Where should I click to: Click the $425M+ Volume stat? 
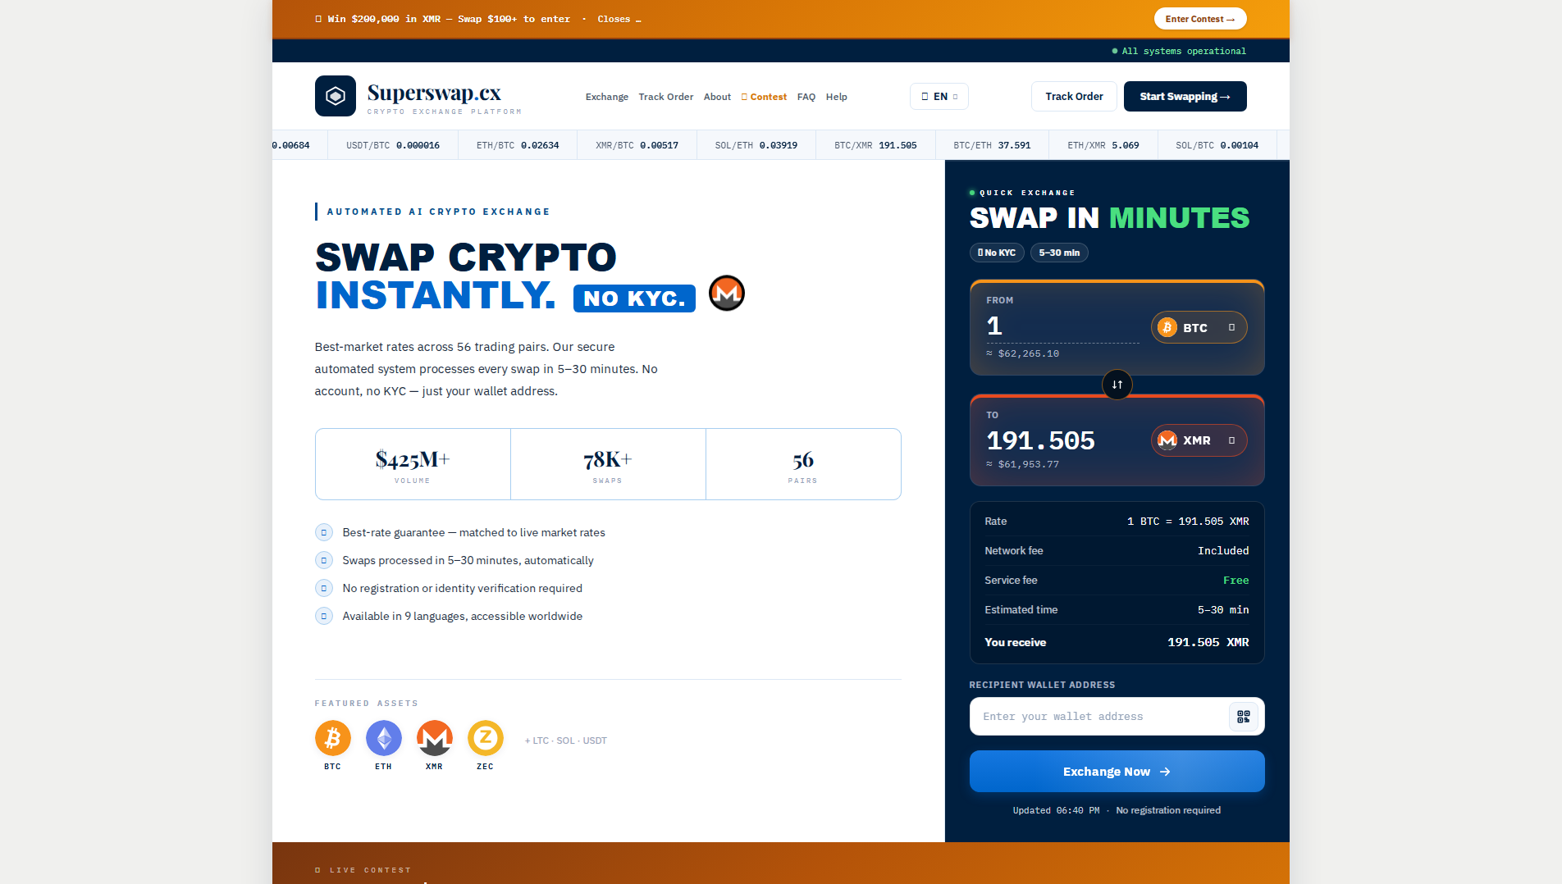[x=413, y=464]
